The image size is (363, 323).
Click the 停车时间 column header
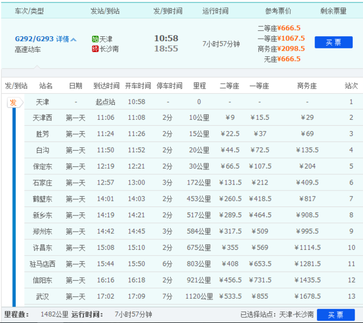pos(169,86)
